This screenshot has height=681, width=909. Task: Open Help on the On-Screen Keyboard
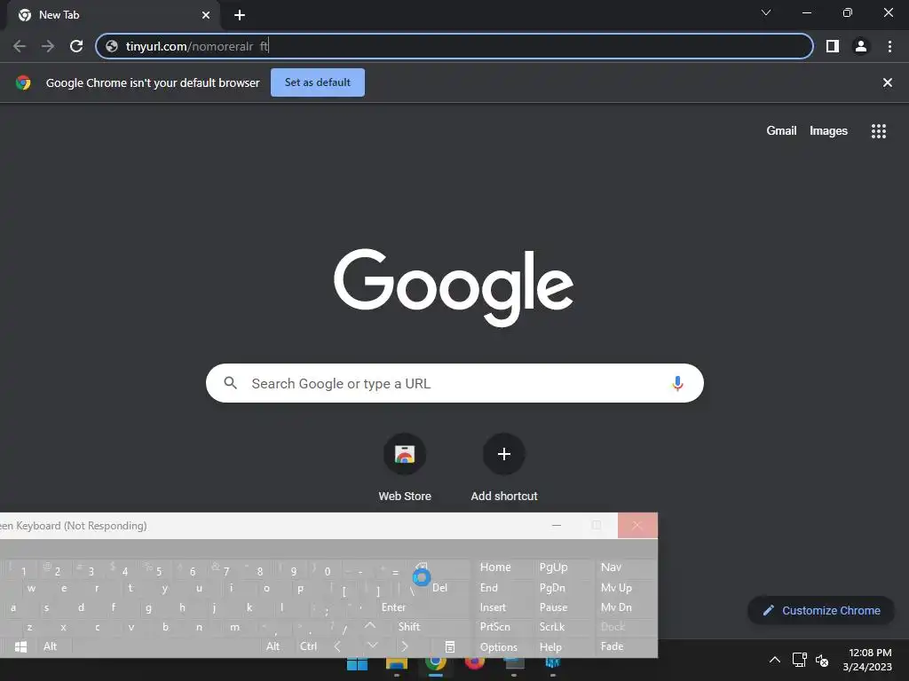pos(550,646)
